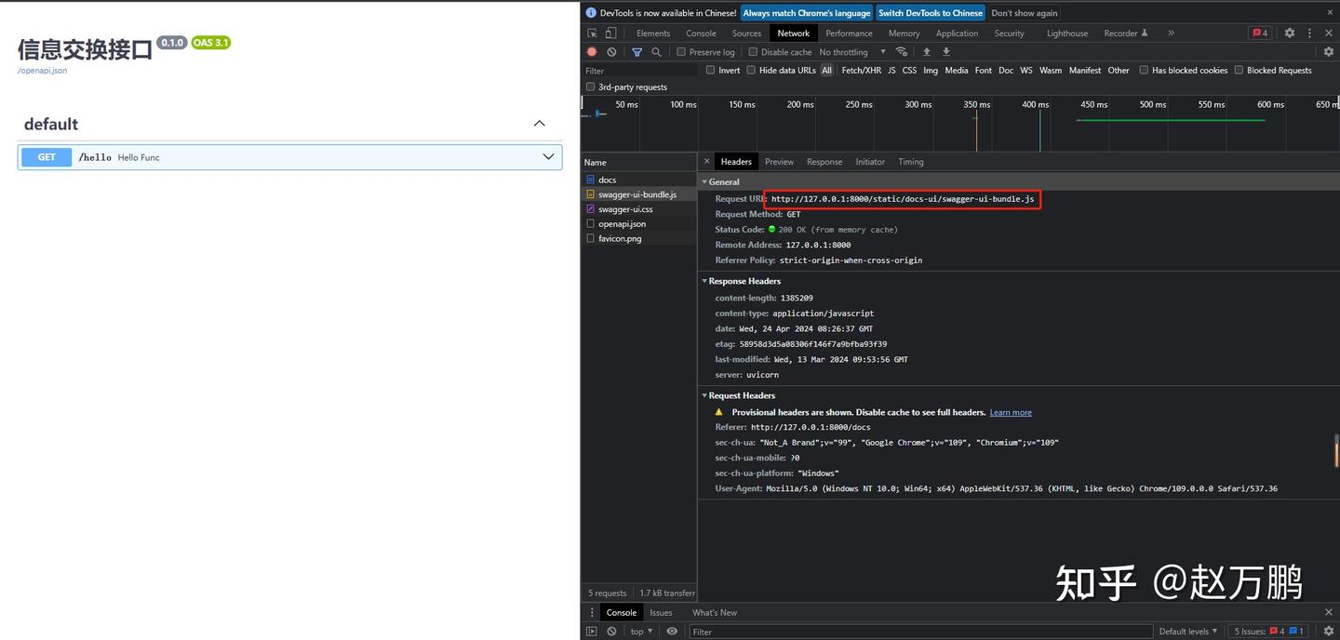
Task: Stop recording network log with red button
Action: (x=592, y=52)
